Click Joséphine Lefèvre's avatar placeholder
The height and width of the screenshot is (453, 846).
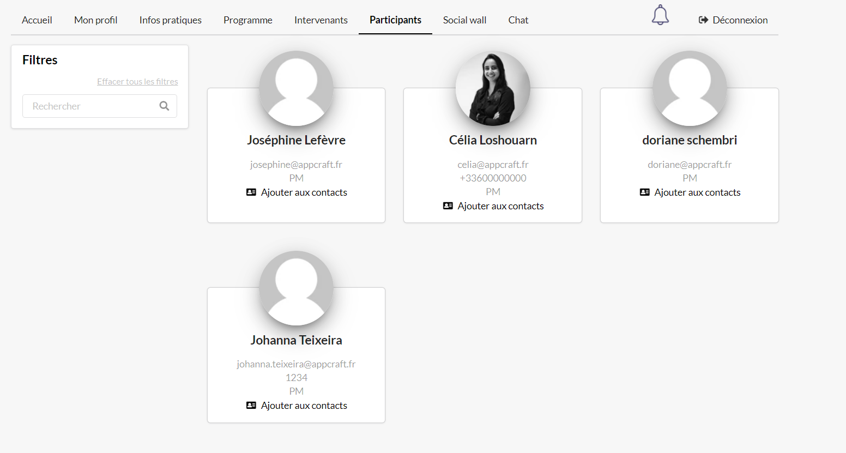[x=296, y=88]
